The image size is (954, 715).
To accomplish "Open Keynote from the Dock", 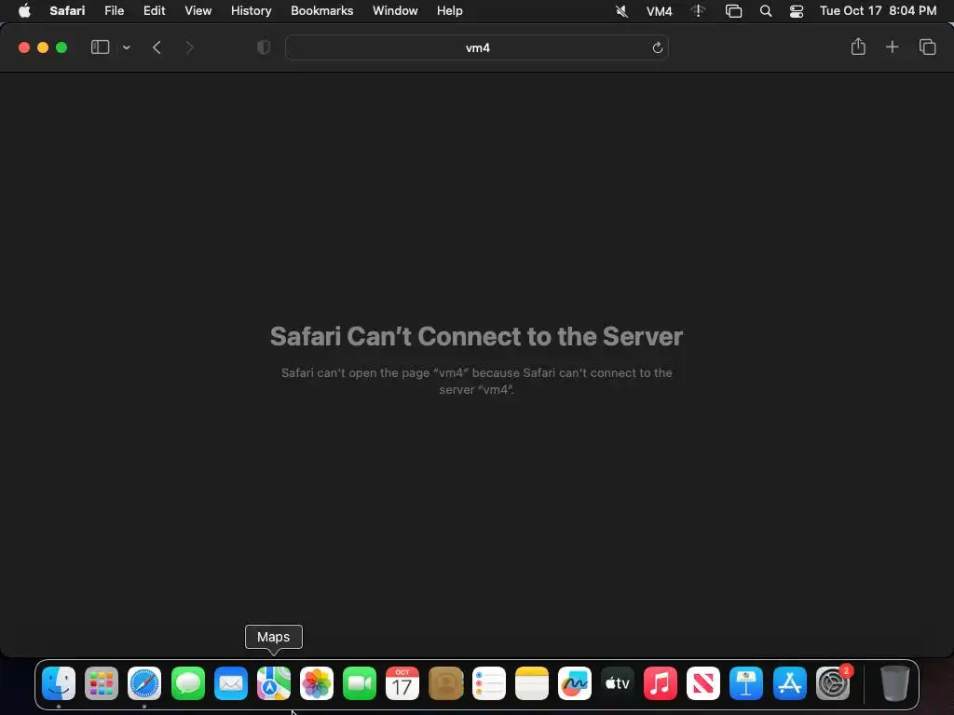I will click(x=746, y=683).
